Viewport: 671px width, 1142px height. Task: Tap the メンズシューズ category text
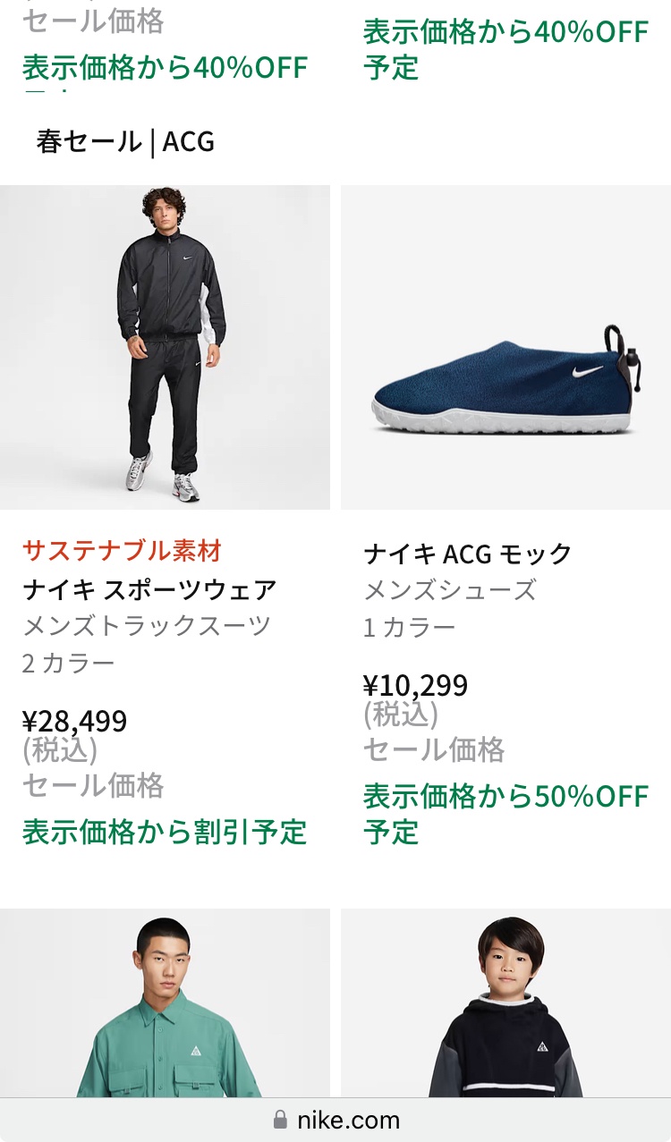point(450,590)
